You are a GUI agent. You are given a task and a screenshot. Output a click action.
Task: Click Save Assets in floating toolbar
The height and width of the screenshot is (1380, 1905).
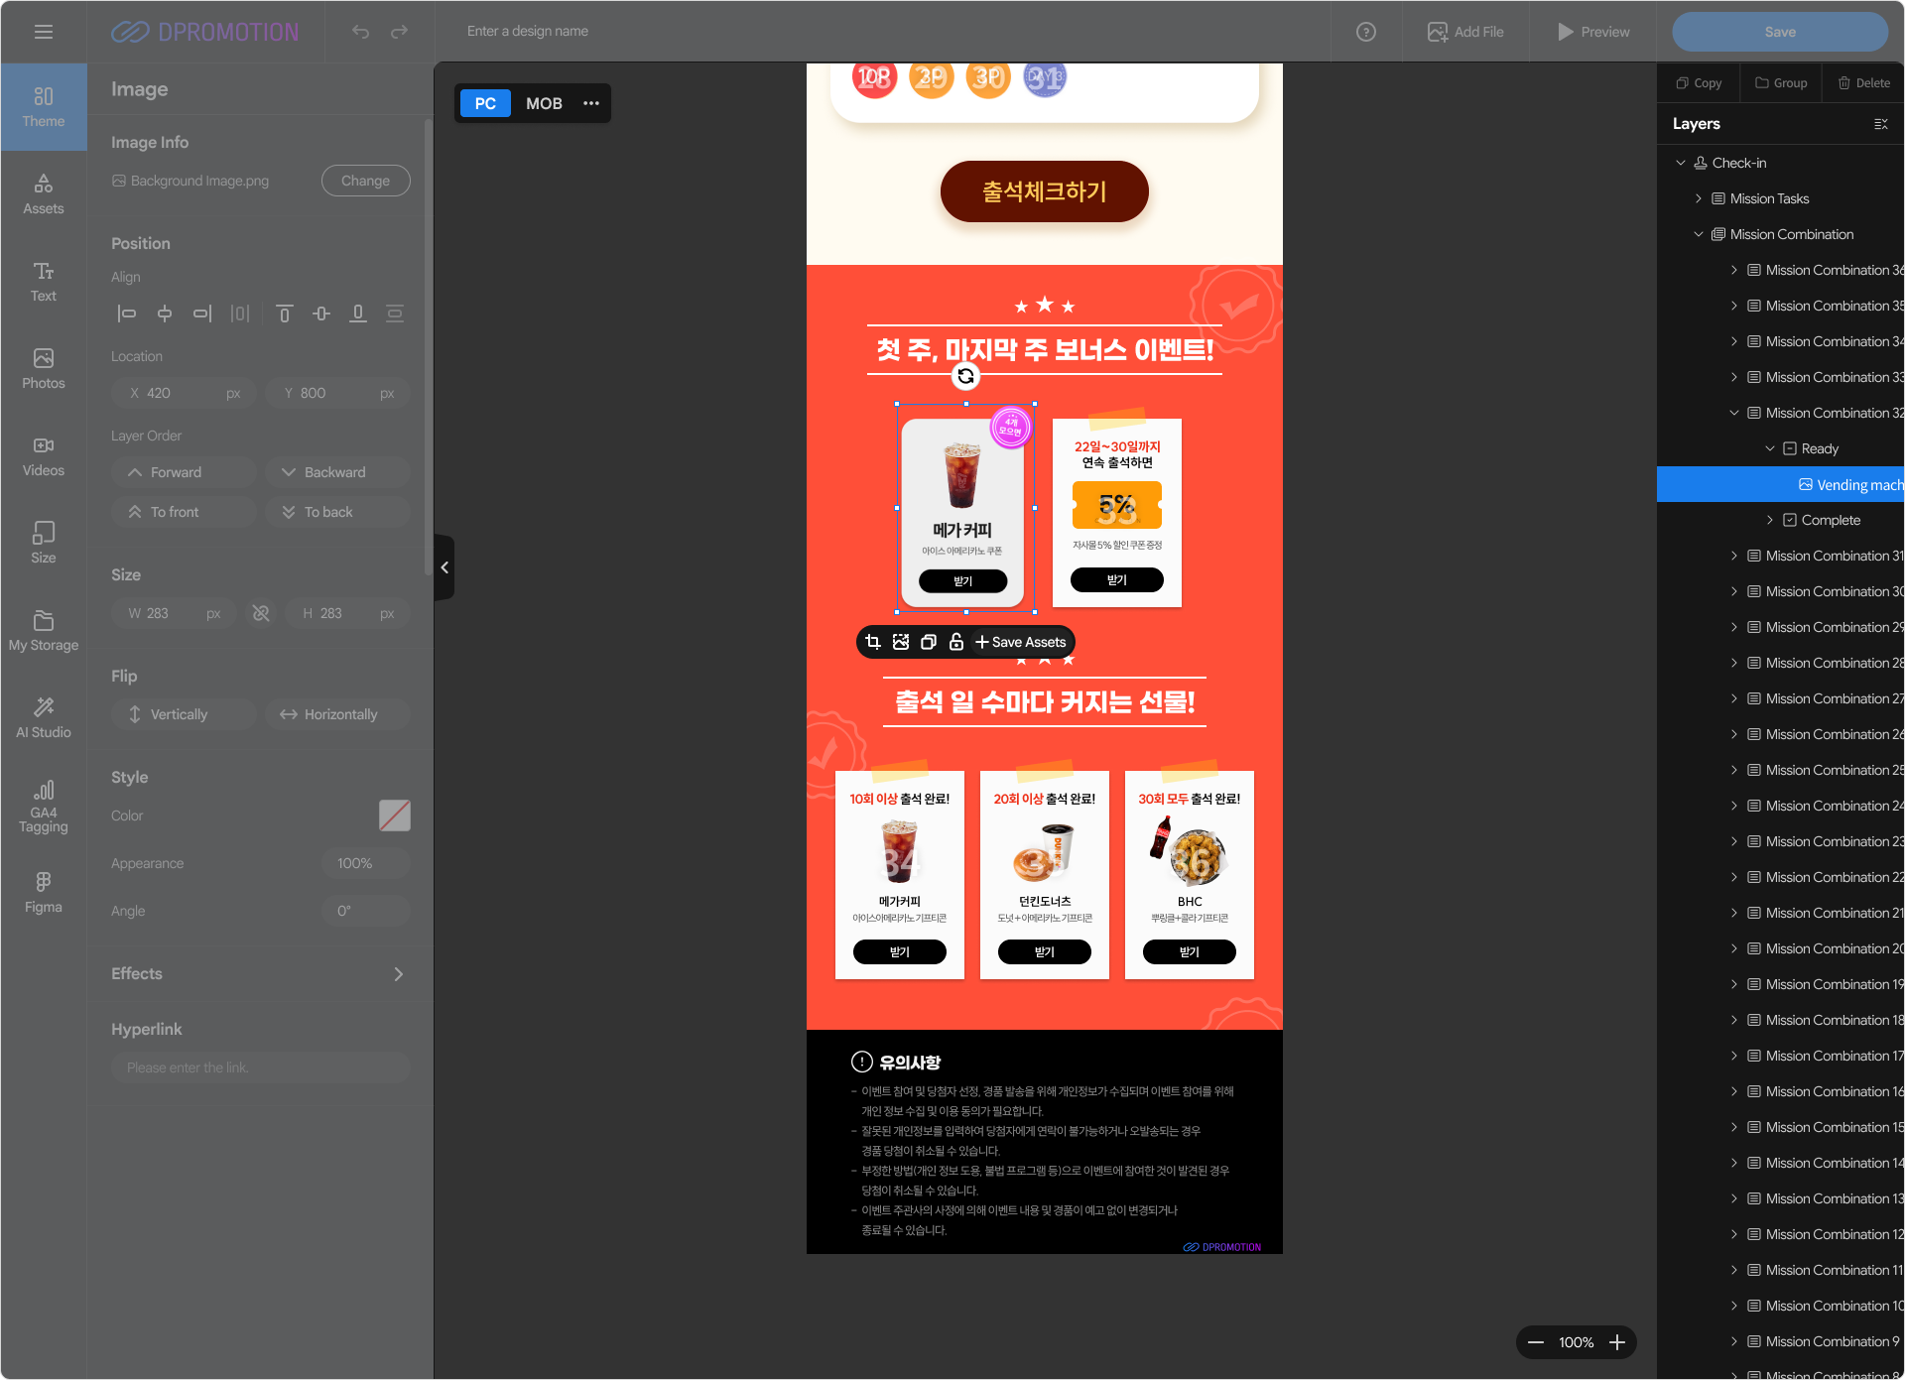click(1021, 642)
